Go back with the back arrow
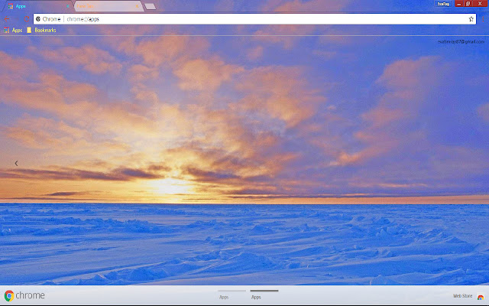Viewport: 489px width, 306px height. (x=7, y=19)
